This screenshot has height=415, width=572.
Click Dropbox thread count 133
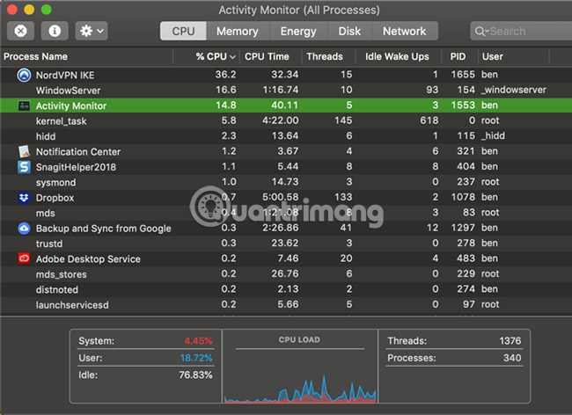point(343,197)
